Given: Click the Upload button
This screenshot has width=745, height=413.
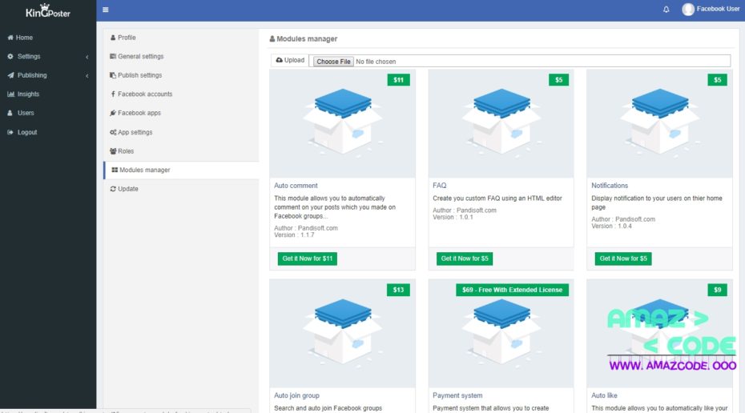Looking at the screenshot, I should click(290, 60).
